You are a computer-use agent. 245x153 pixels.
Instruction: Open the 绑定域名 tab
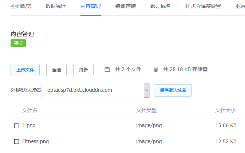[x=160, y=7]
